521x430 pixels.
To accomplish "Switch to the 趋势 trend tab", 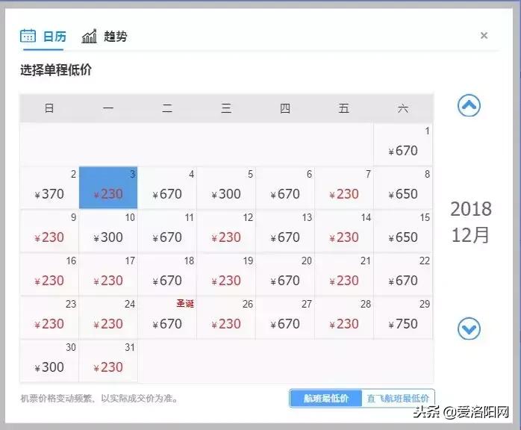I will pyautogui.click(x=104, y=36).
